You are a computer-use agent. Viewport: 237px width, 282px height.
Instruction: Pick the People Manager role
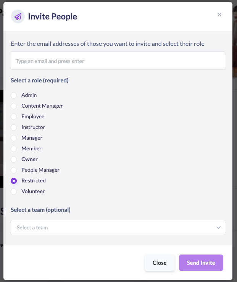coord(14,170)
